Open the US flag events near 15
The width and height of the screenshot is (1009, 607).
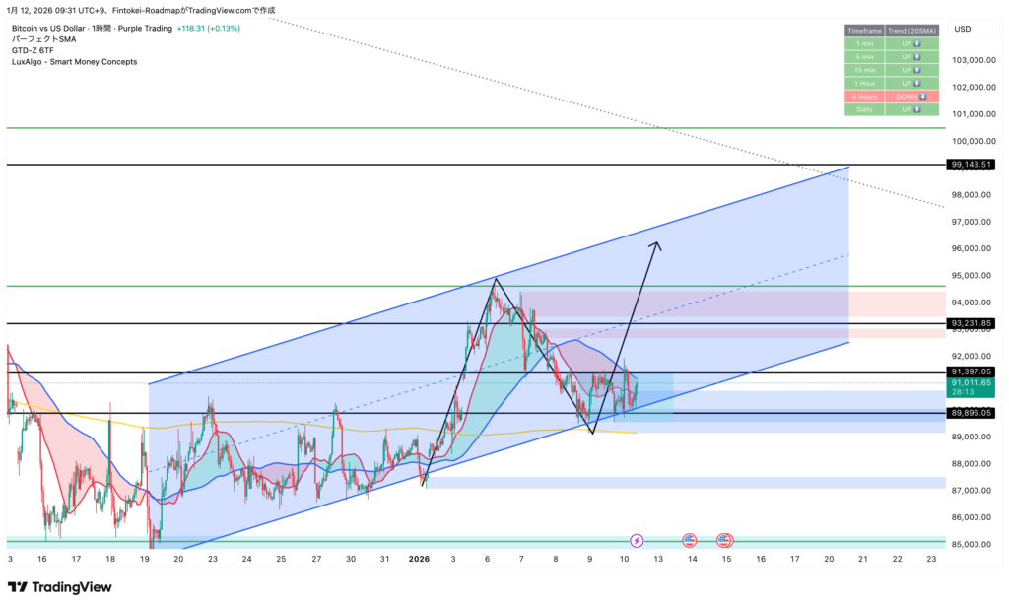tap(725, 540)
